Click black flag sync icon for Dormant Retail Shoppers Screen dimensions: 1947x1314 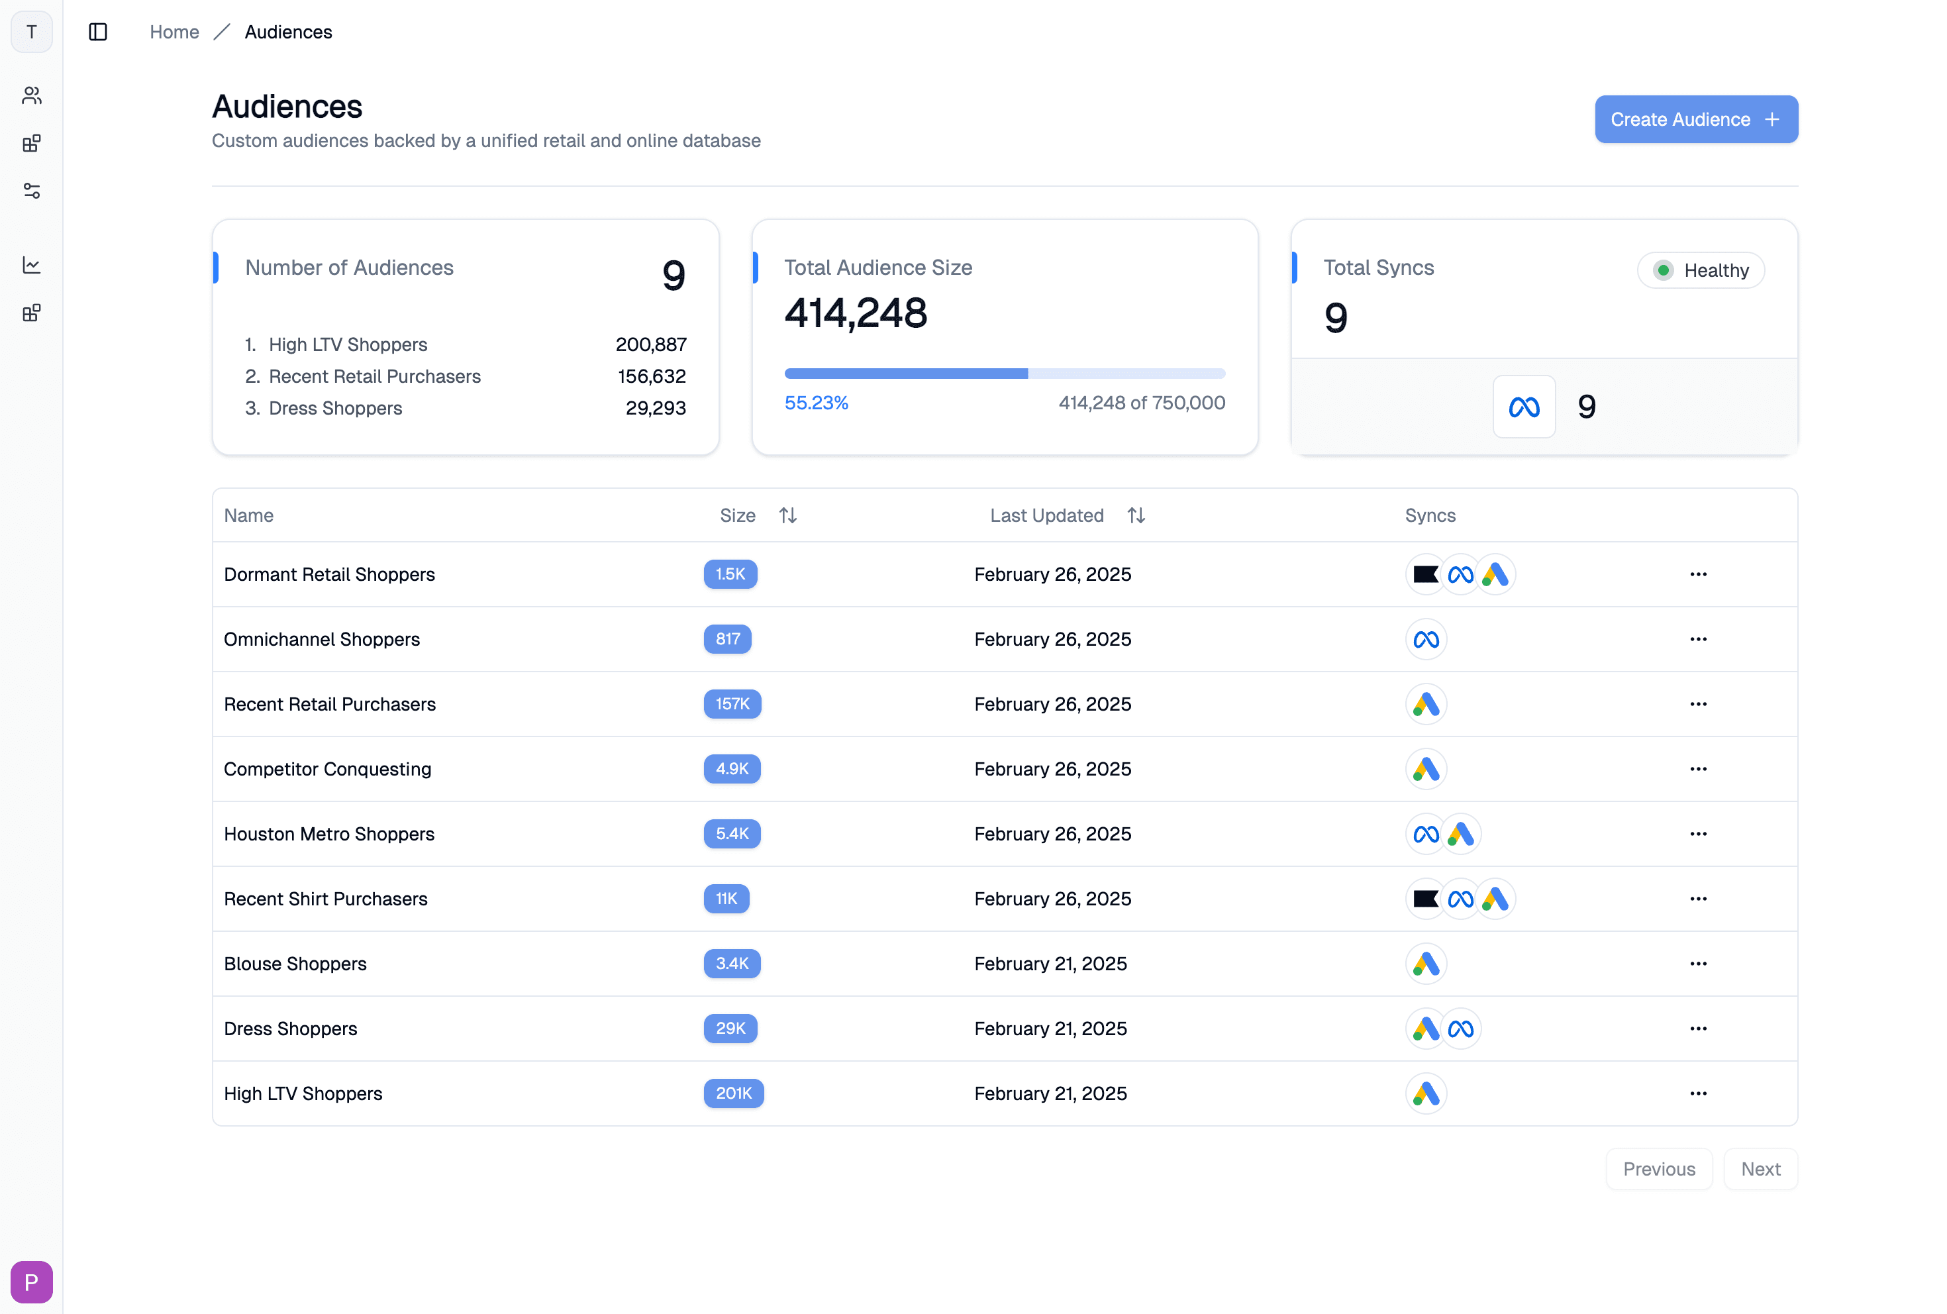click(x=1424, y=575)
